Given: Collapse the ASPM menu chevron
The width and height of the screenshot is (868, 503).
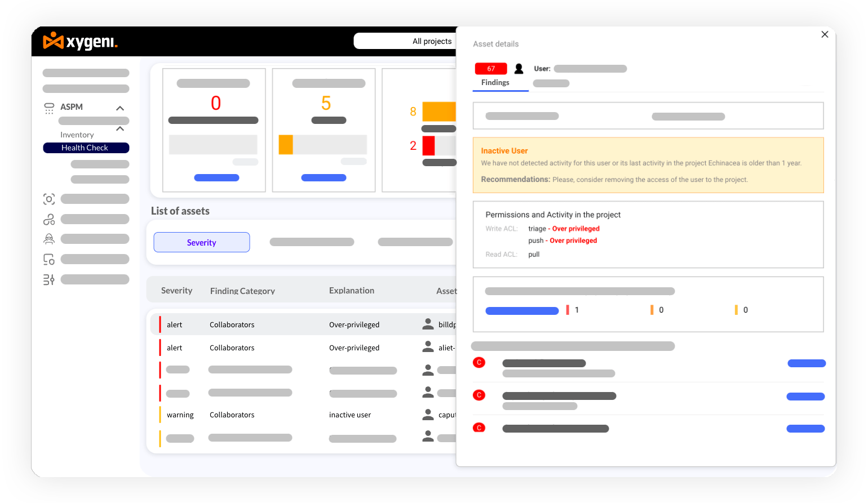Looking at the screenshot, I should 120,108.
